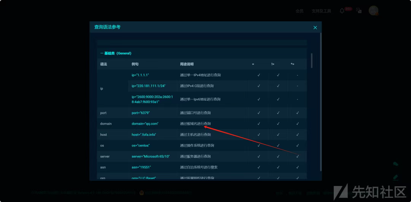Screen dimensions: 411x202
Task: Collapse the 基础类 (General) section
Action: pyautogui.click(x=116, y=53)
